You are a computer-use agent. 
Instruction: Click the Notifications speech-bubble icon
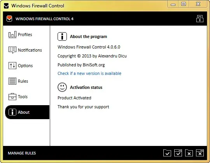click(x=12, y=50)
